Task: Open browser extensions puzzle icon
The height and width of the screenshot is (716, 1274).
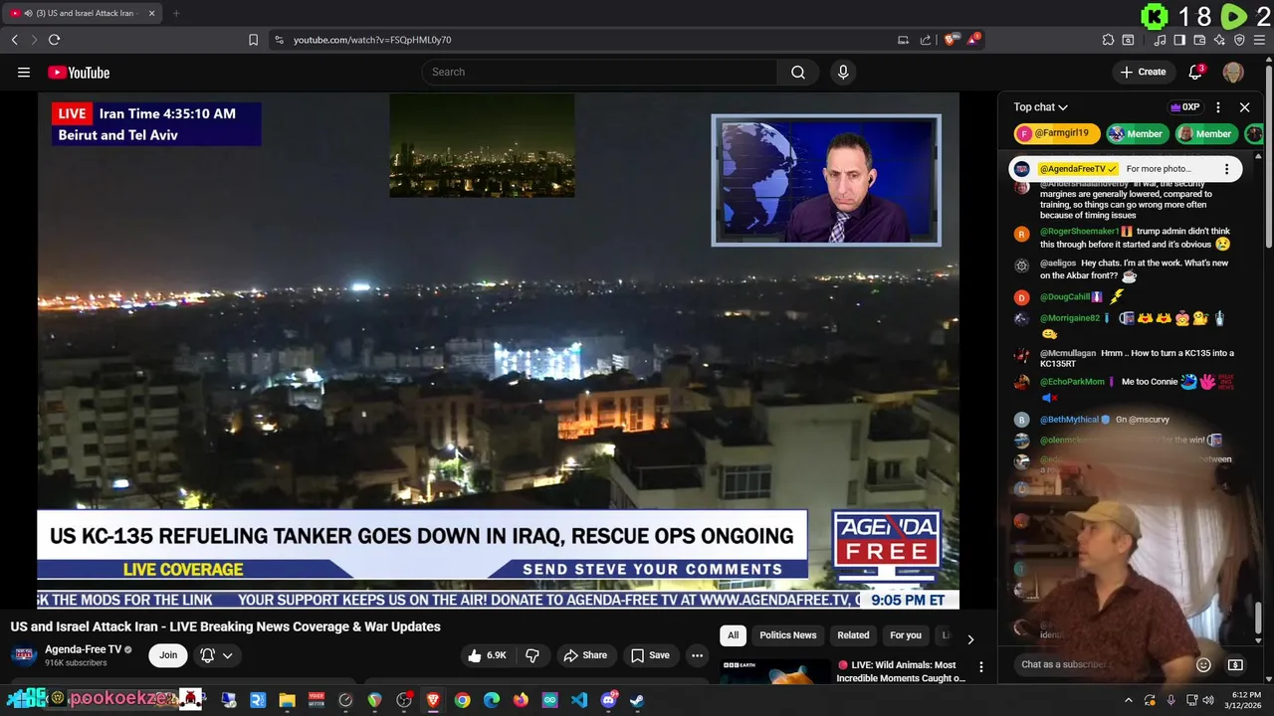Action: (x=1108, y=40)
